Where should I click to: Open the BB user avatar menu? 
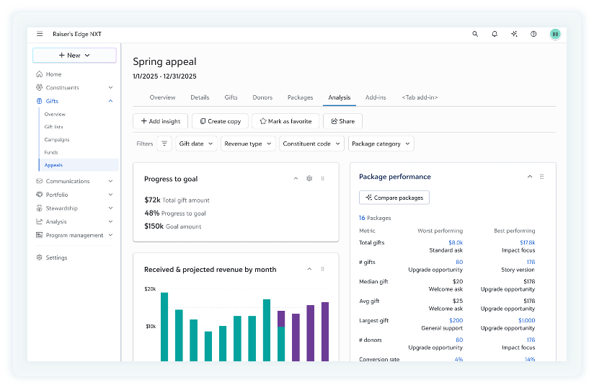click(555, 34)
